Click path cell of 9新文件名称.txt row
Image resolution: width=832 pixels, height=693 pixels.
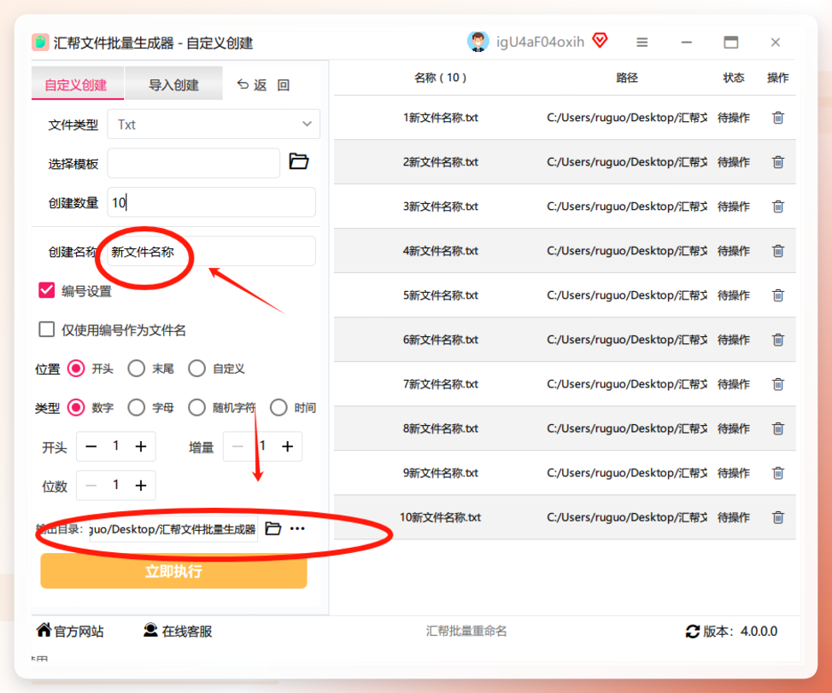(x=627, y=473)
